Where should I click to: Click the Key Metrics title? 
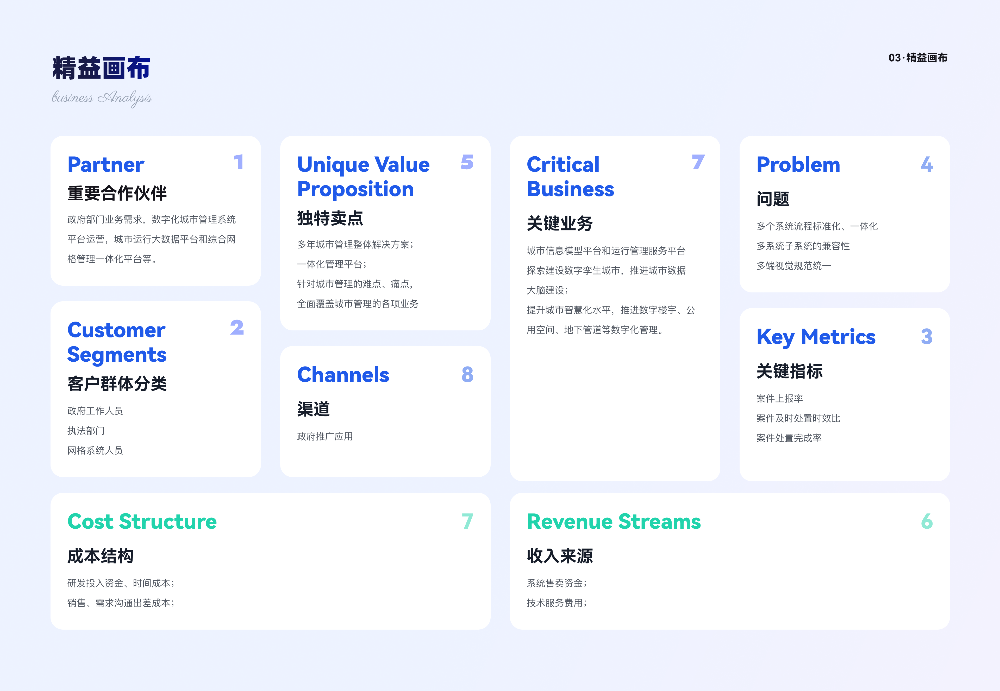(815, 337)
